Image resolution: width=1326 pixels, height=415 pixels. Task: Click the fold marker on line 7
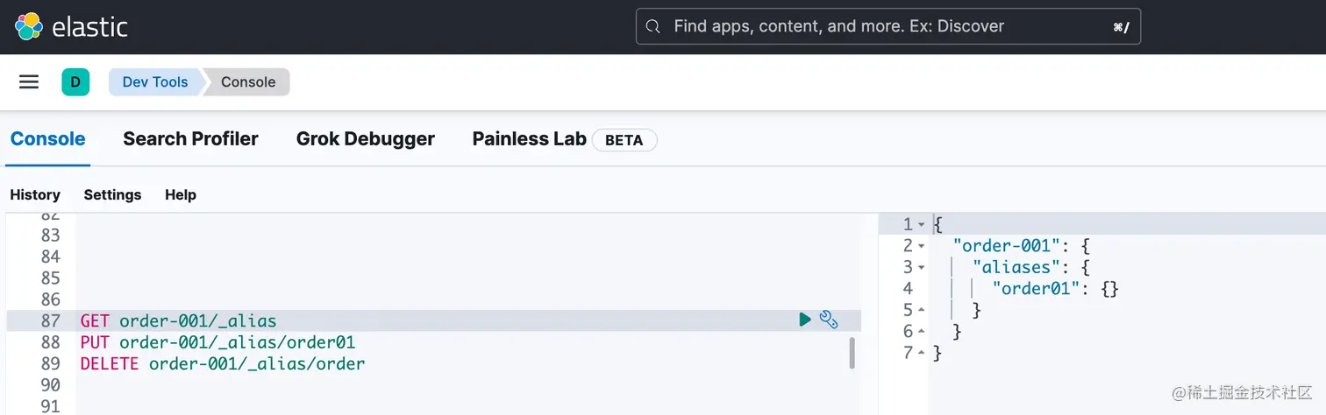point(921,353)
